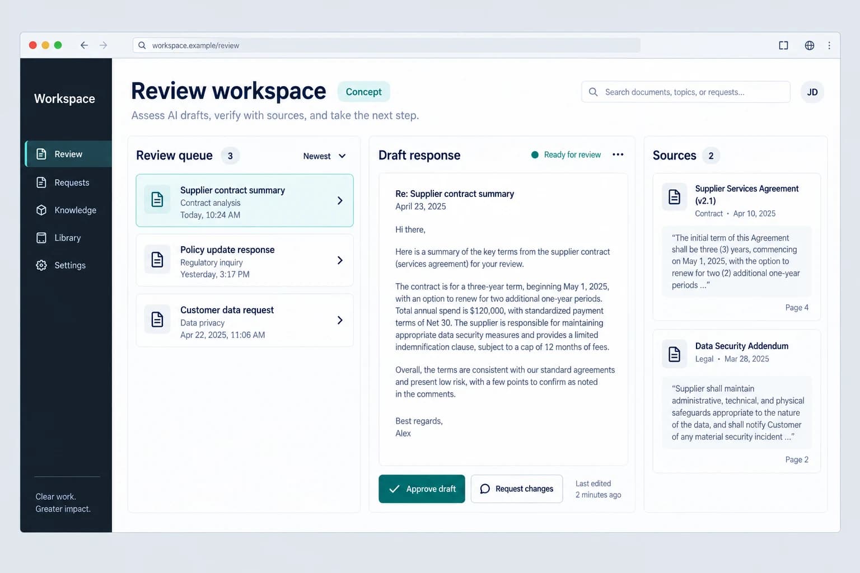Click the Policy update response file icon
Viewport: 860px width, 573px height.
coord(157,260)
